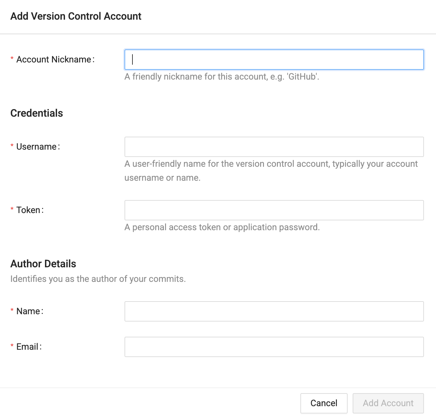Click the Author Details section heading
436x416 pixels.
(x=43, y=263)
